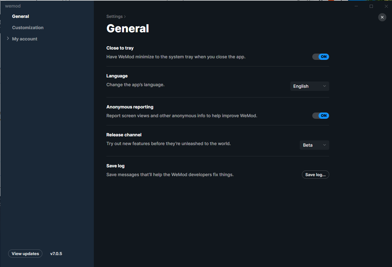Click the chevron inside the Beta dropdown
Screen dimensions: 392x267
coord(325,145)
